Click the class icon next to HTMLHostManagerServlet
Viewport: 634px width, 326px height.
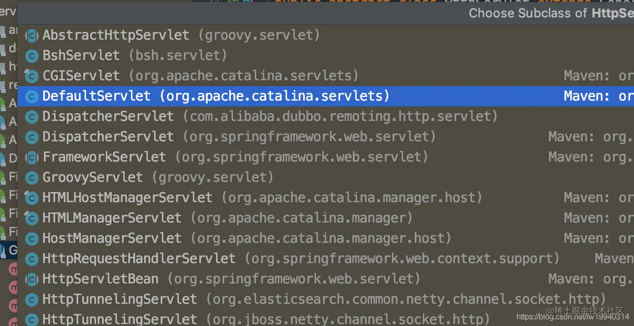pos(32,198)
